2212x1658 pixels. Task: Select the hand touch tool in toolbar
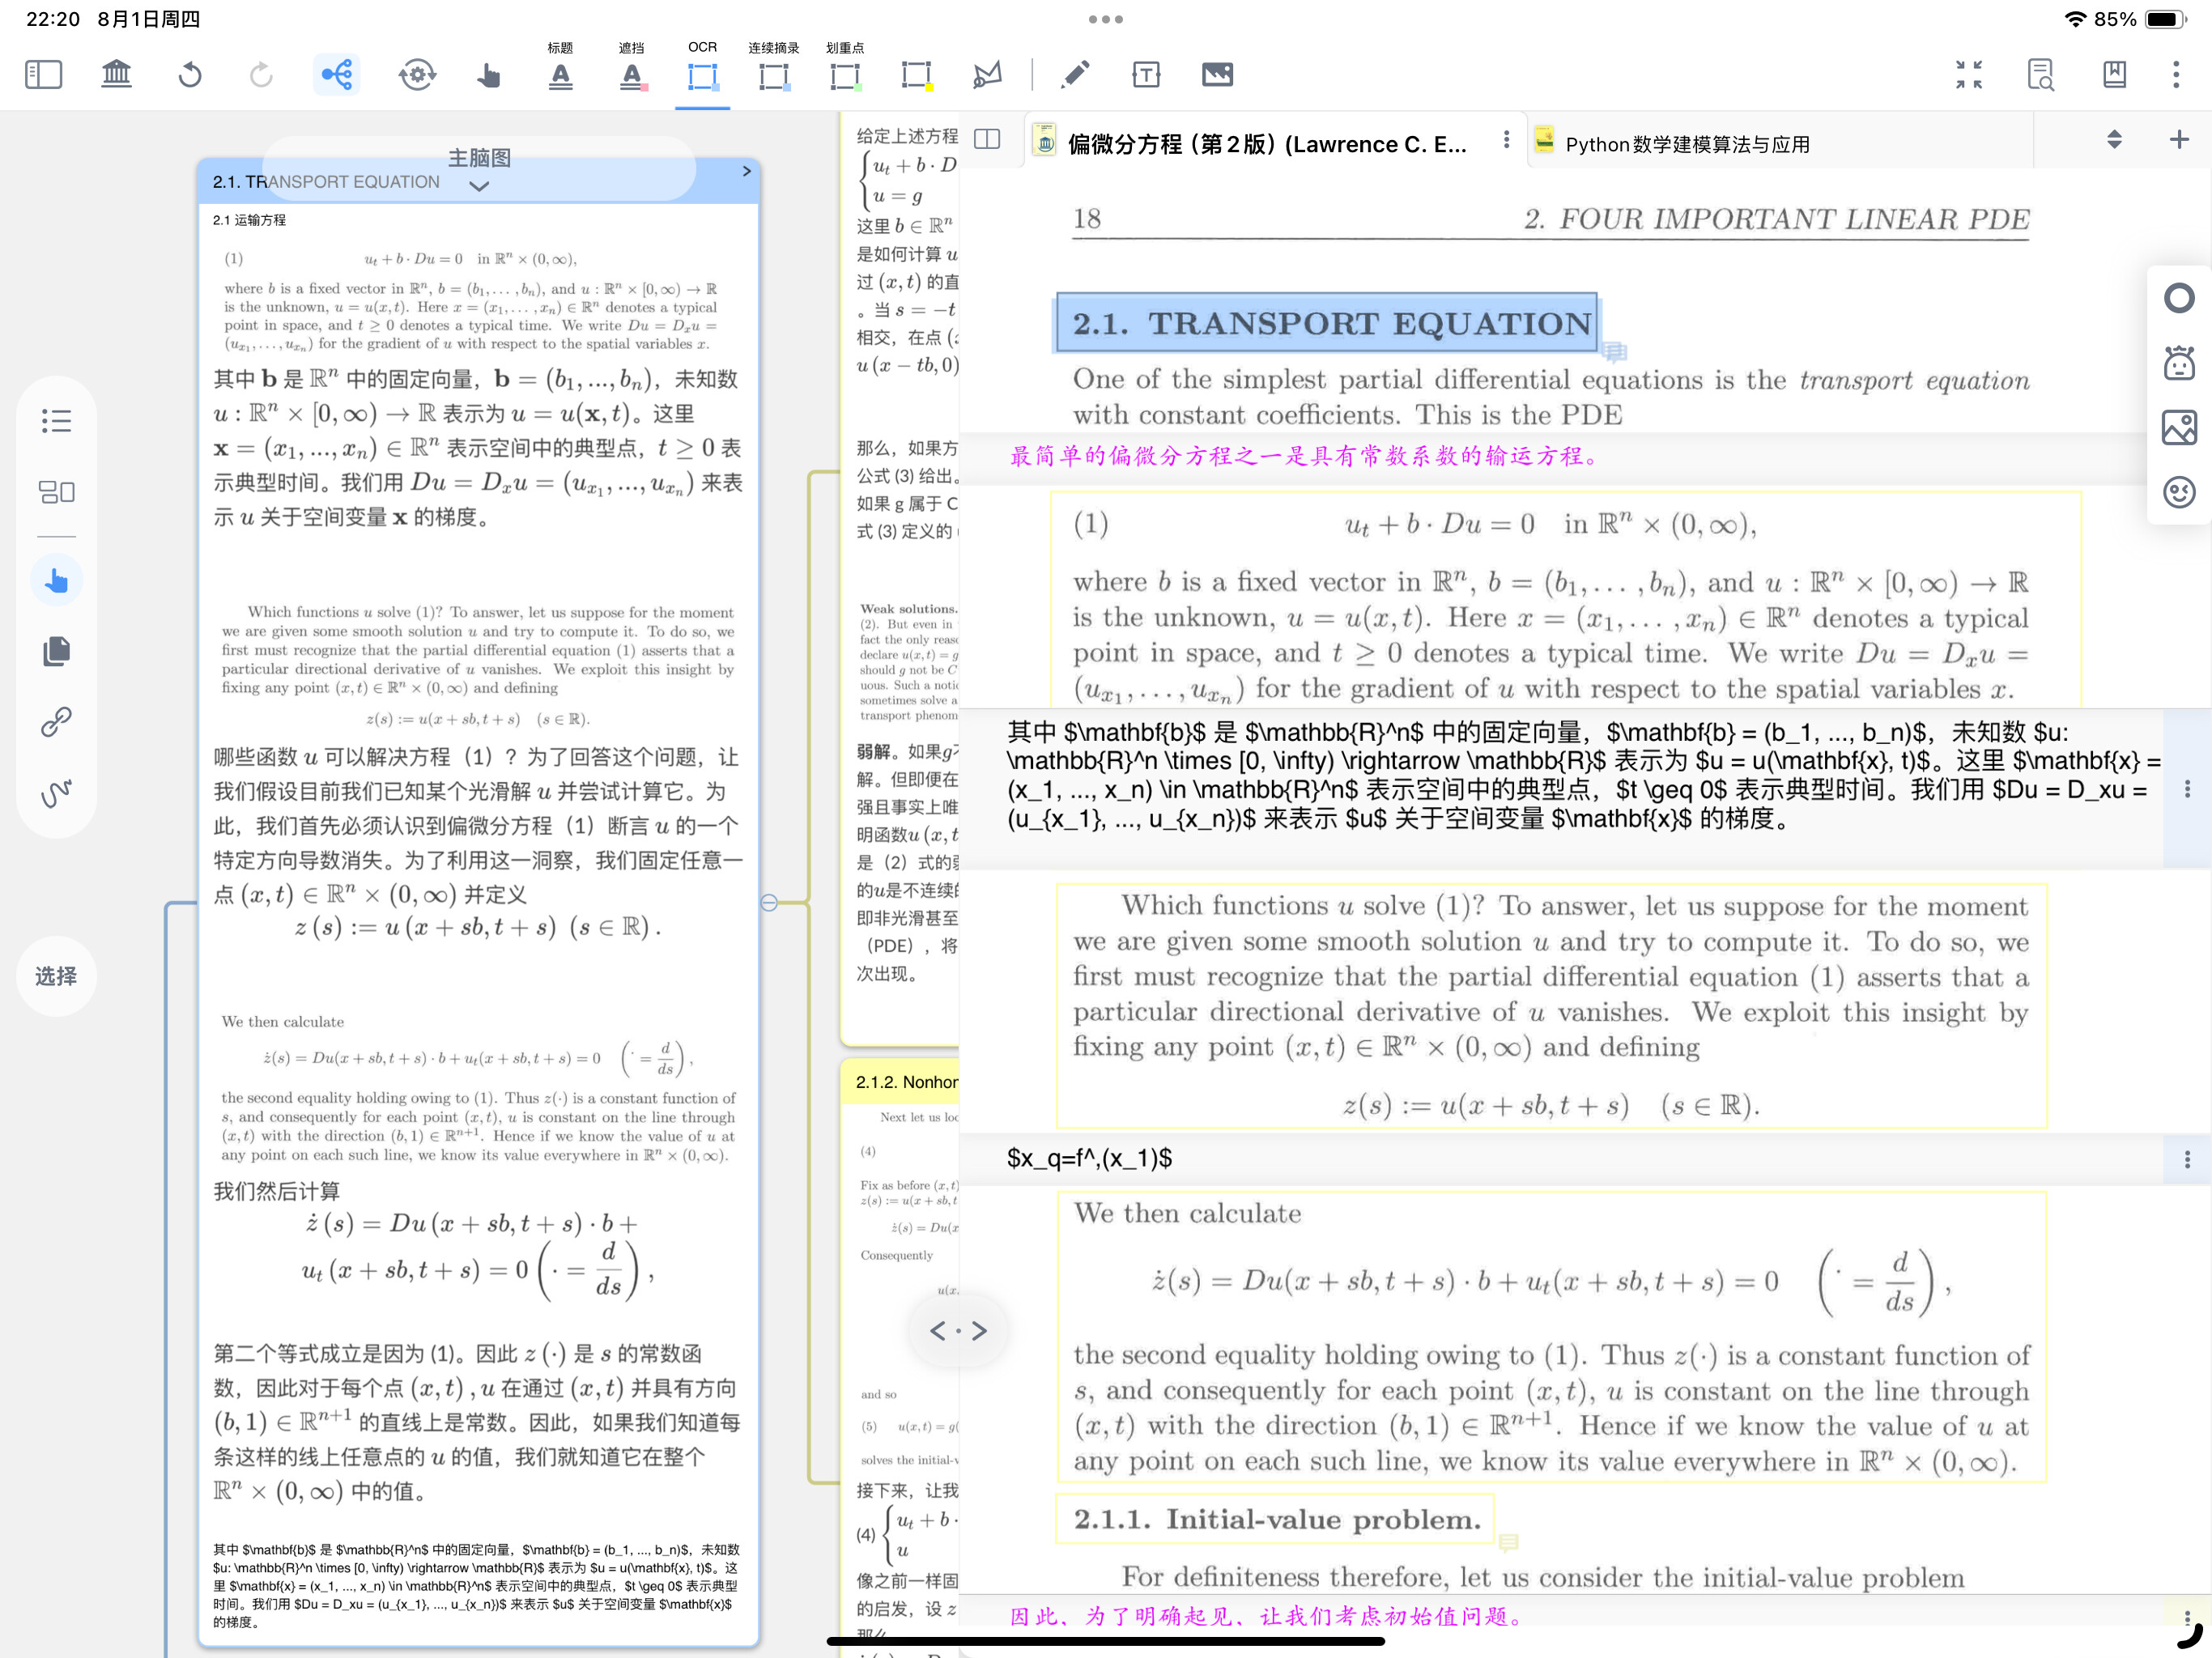click(x=488, y=75)
